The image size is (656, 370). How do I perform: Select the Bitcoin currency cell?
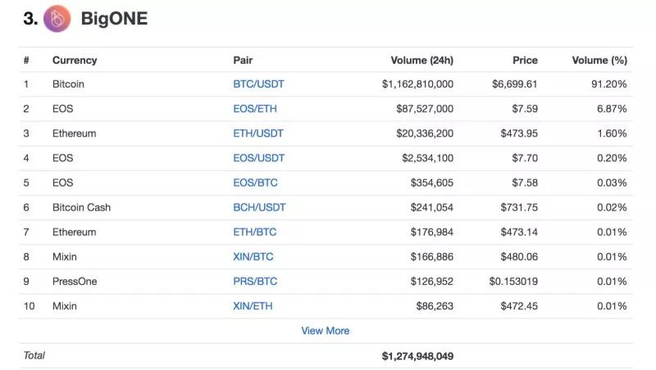click(x=68, y=84)
